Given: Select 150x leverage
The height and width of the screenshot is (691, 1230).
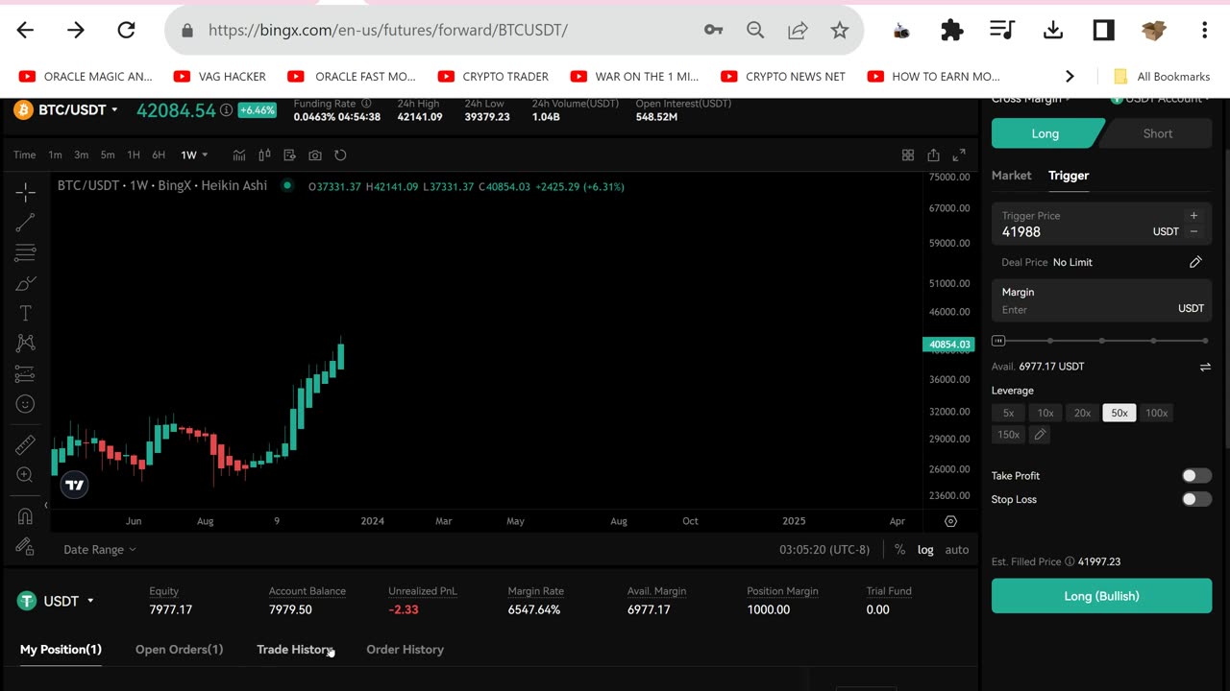Looking at the screenshot, I should point(1008,435).
